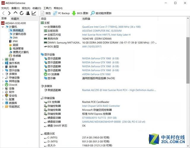Screen dimensions: 190x148
Task: Open the 帮助(H) menu
Action: coord(58,8)
